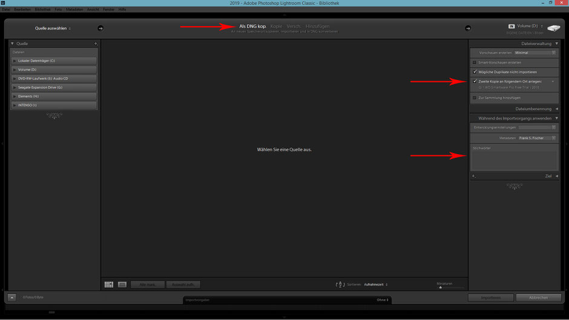569x320 pixels.
Task: Open the Metadaten menu
Action: (x=74, y=10)
